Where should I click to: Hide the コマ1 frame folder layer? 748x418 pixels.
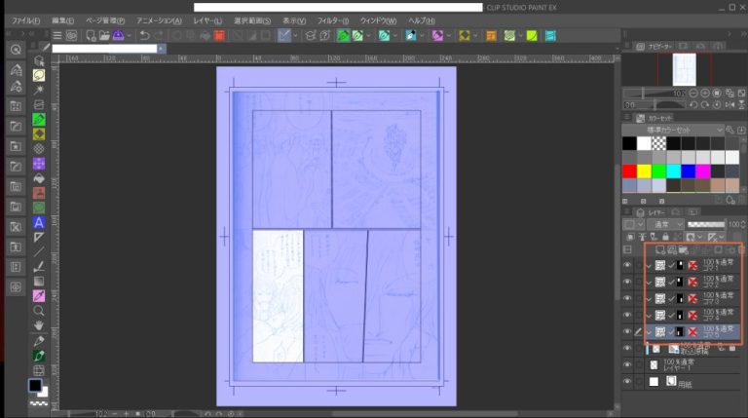point(627,264)
